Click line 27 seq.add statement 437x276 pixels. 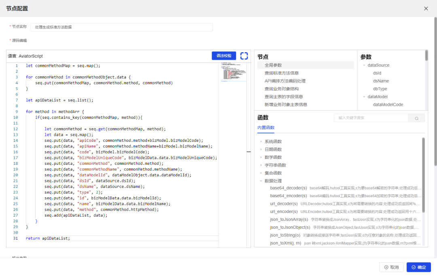(x=76, y=215)
